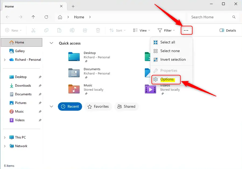Select This PC in the sidebar

coord(17,137)
